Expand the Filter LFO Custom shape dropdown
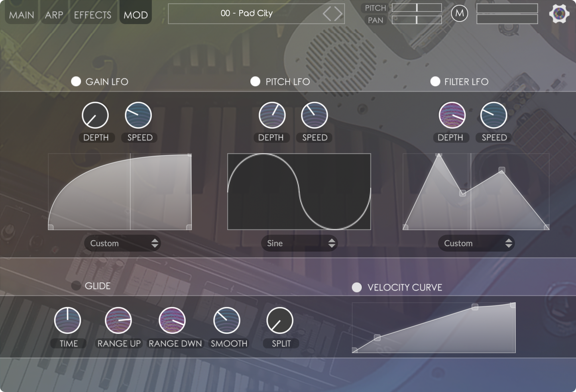Image resolution: width=576 pixels, height=392 pixels. (476, 243)
